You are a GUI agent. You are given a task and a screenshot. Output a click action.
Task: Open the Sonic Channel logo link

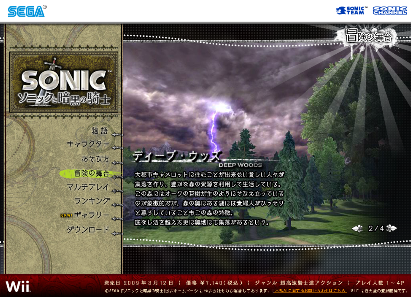click(x=390, y=10)
